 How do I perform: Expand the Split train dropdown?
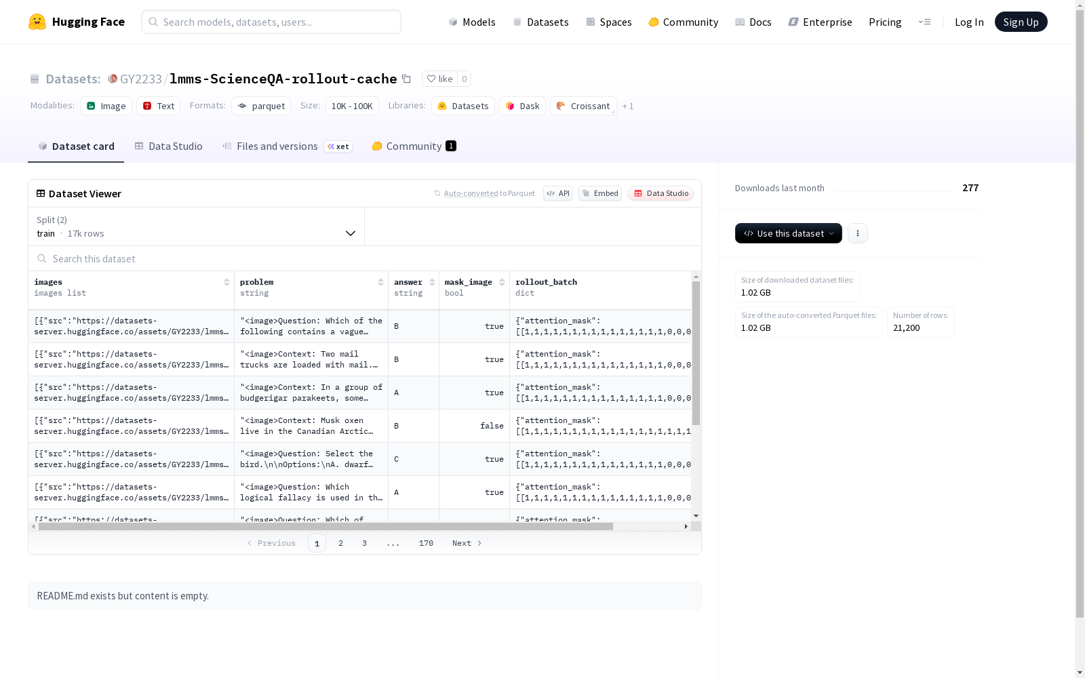[x=197, y=226]
